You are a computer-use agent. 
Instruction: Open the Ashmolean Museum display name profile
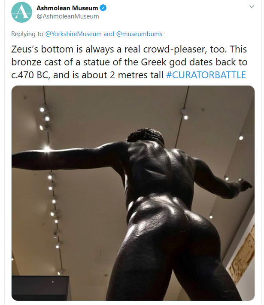pos(67,8)
